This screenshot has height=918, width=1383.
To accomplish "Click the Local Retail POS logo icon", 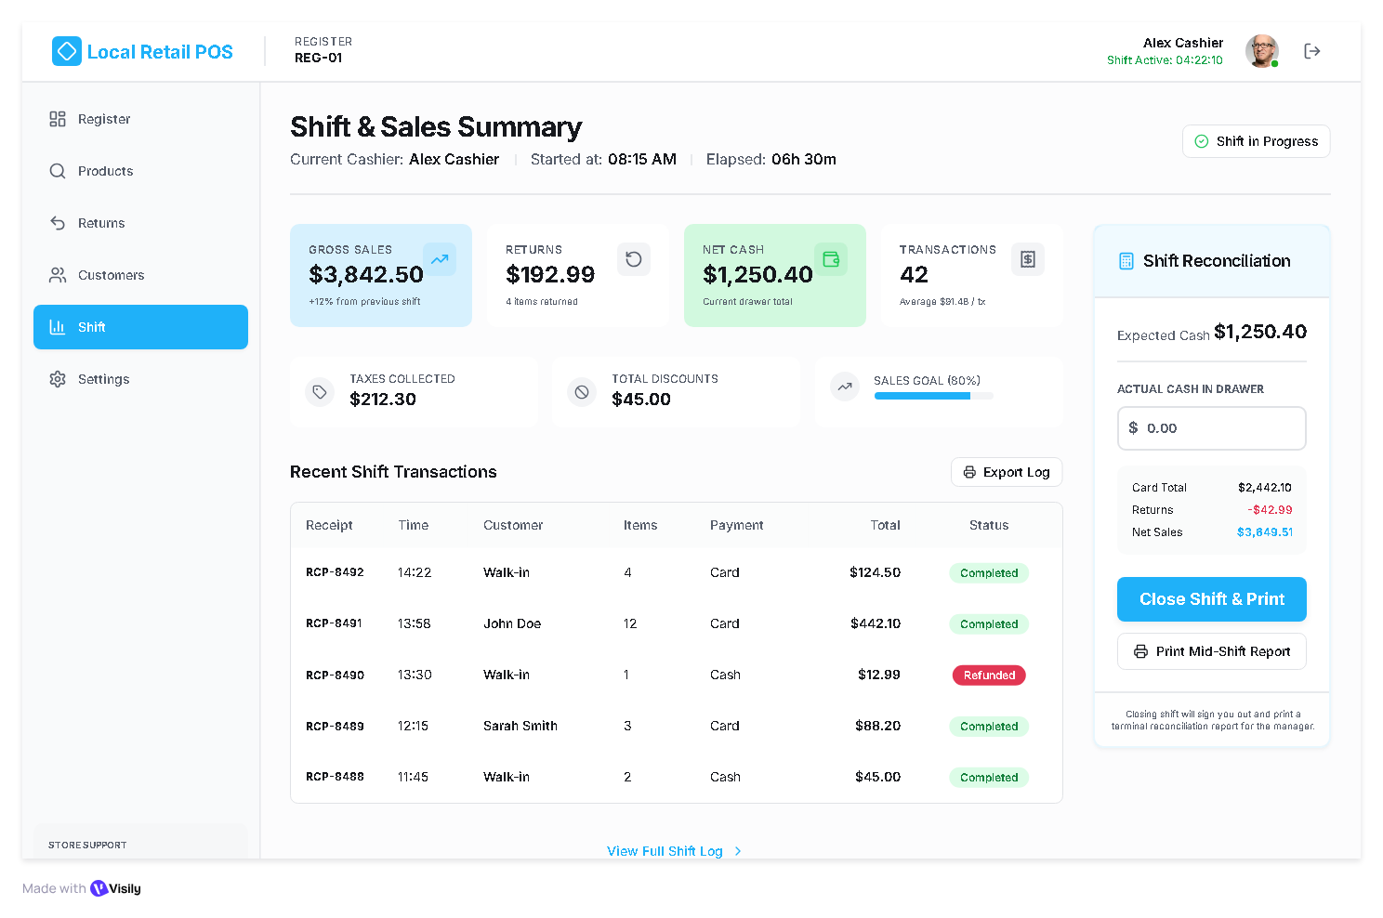I will [x=67, y=51].
